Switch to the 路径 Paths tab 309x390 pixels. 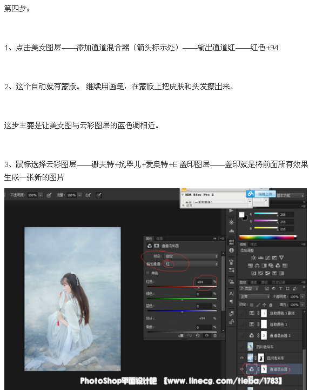[x=264, y=282]
